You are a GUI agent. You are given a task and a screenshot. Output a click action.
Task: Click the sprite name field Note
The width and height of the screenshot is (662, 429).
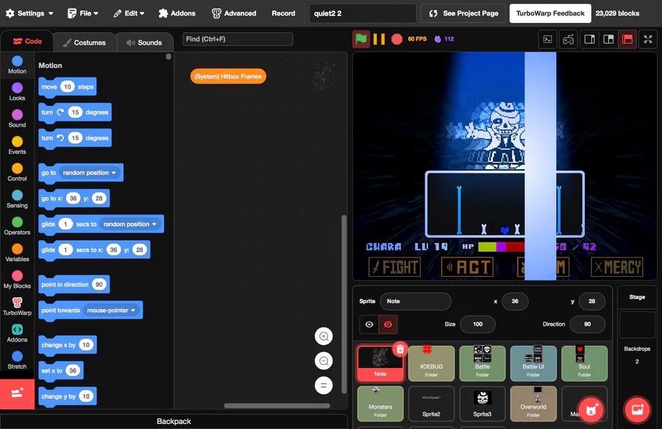click(x=416, y=302)
